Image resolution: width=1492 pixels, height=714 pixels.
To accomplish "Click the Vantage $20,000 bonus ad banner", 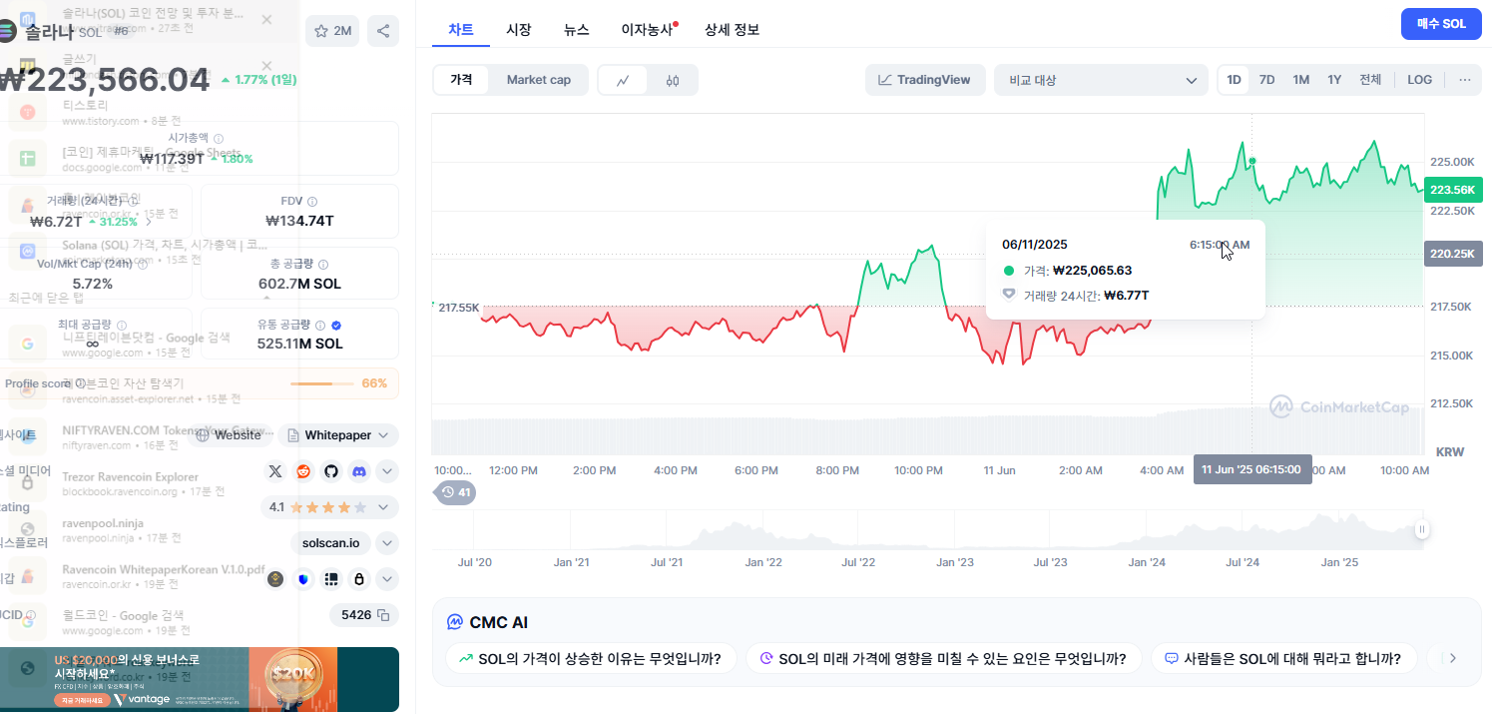I will coord(200,679).
